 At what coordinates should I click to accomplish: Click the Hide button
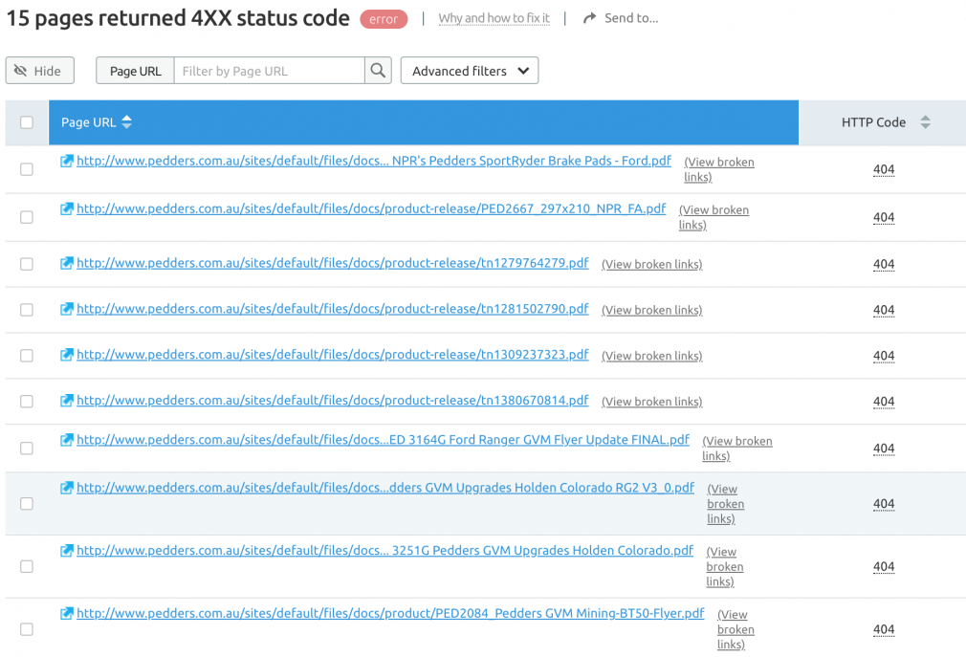coord(40,71)
